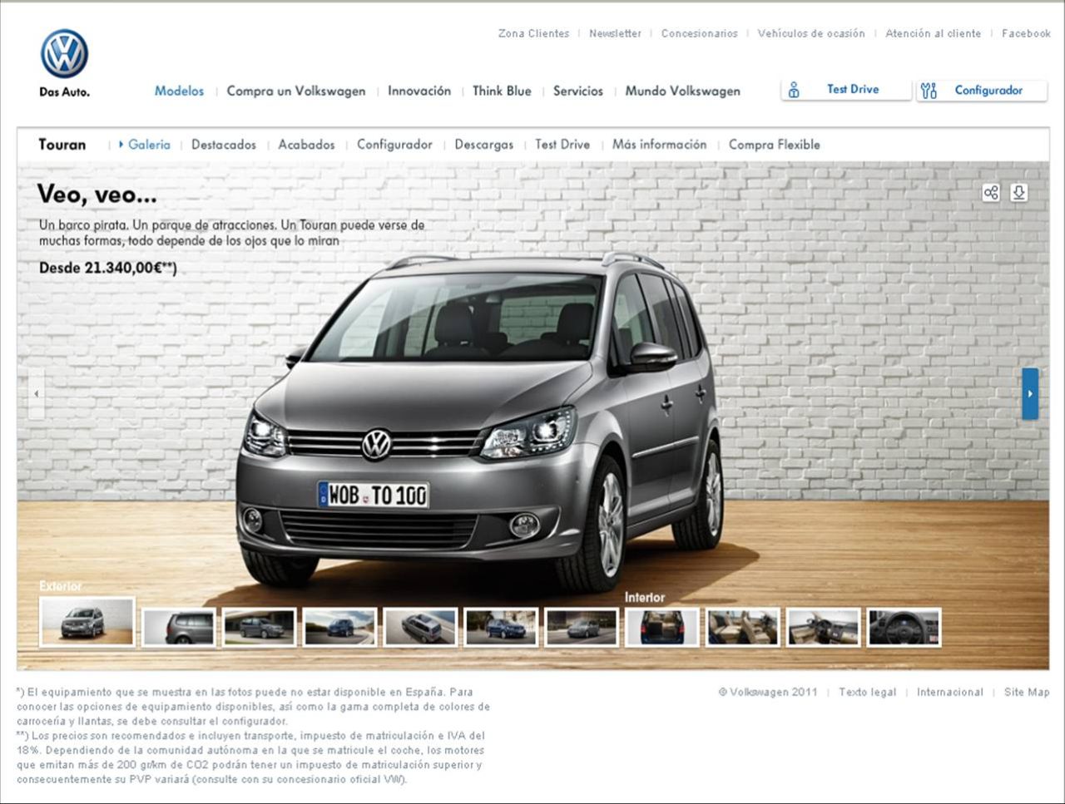The height and width of the screenshot is (804, 1065).
Task: Expand the Compra un Volkswagen section
Action: (x=296, y=91)
